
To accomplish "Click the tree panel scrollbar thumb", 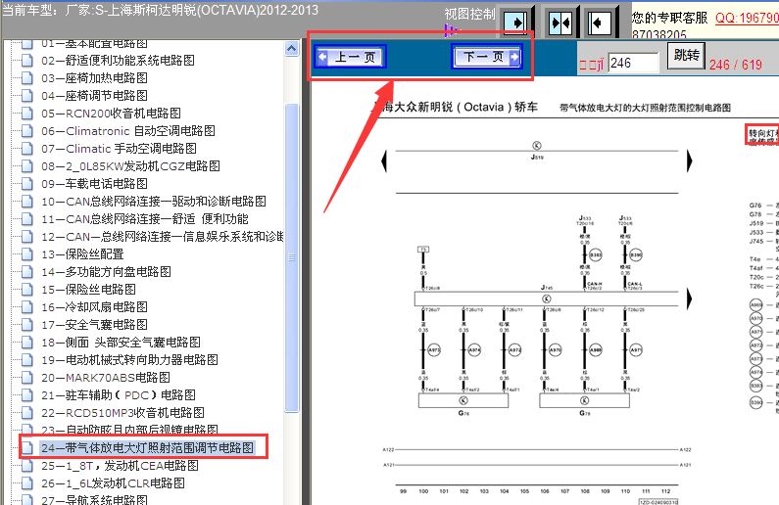I will tap(292, 257).
